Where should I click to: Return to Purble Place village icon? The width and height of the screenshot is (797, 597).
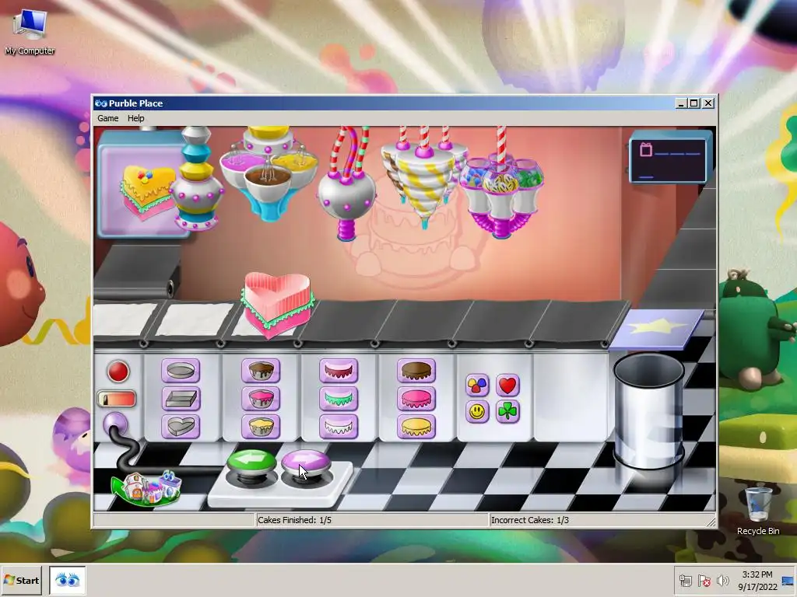146,488
